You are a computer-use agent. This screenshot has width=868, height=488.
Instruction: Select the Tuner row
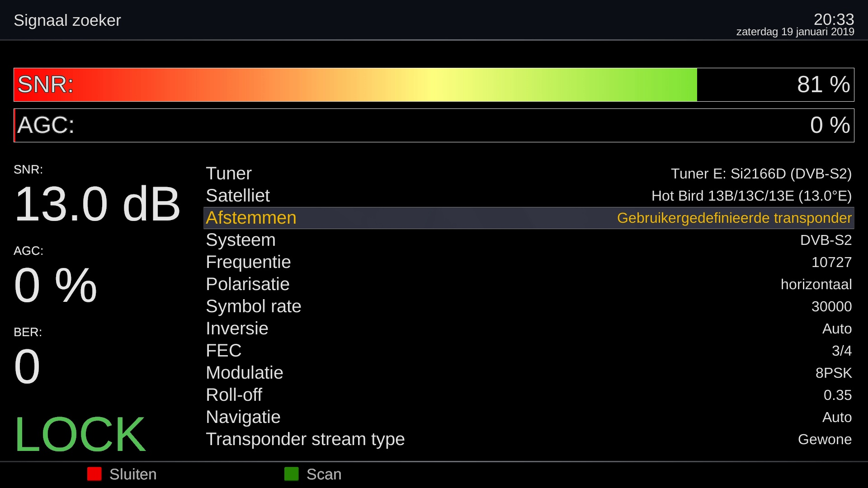pyautogui.click(x=528, y=174)
